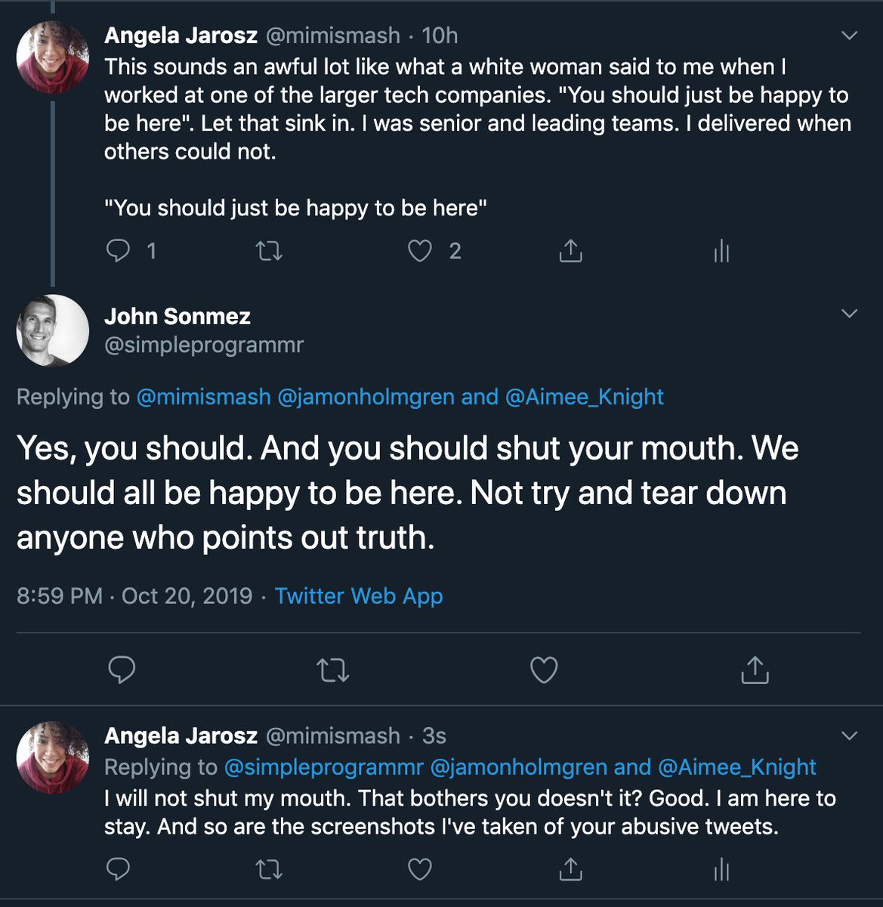View analytics for Angela's latest reply

click(721, 869)
